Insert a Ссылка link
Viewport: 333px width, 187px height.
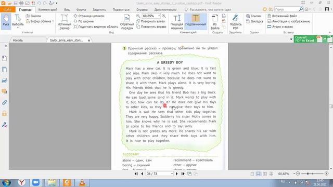pyautogui.click(x=253, y=16)
